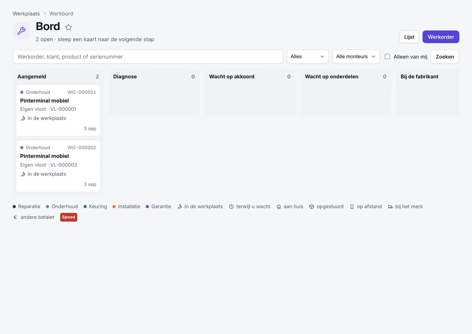Viewport: 472px width, 334px height.
Task: Click the Zoeken button
Action: (x=445, y=57)
